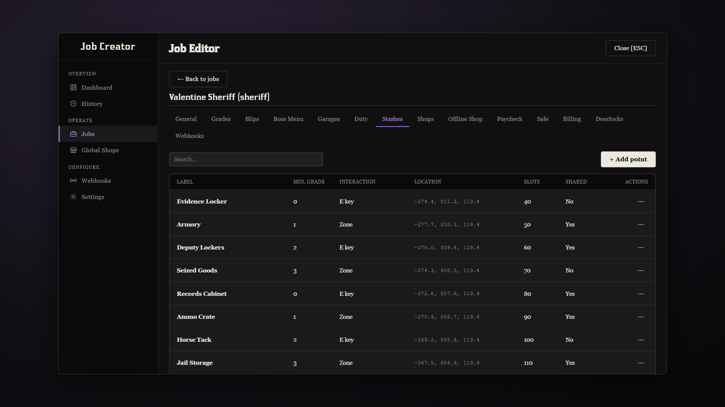Open the Boss Menu tab
This screenshot has width=725, height=407.
(x=288, y=119)
